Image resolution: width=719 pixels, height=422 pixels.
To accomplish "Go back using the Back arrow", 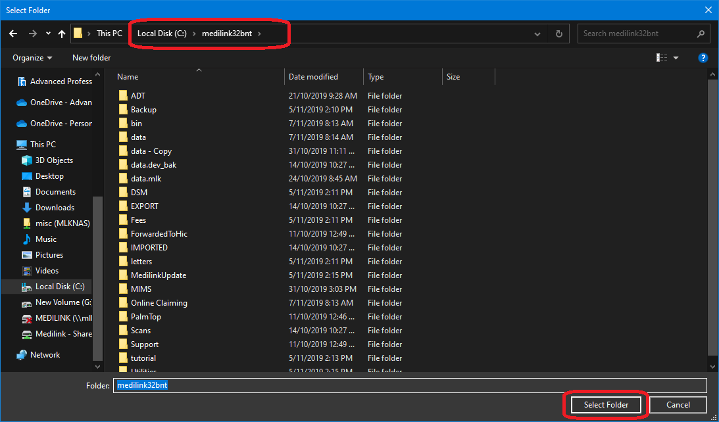I will [x=13, y=34].
